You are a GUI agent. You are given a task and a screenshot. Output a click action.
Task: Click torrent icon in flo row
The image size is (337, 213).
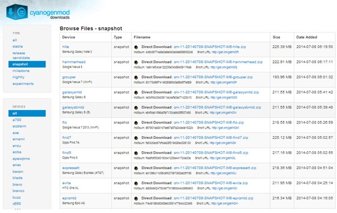tap(136, 123)
